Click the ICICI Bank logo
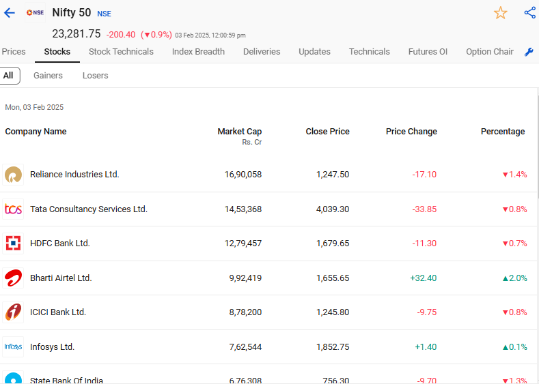The image size is (539, 384). pos(13,312)
